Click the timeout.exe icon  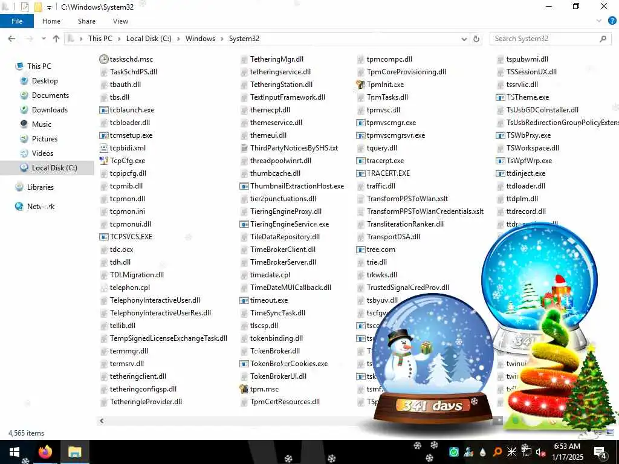tap(244, 300)
